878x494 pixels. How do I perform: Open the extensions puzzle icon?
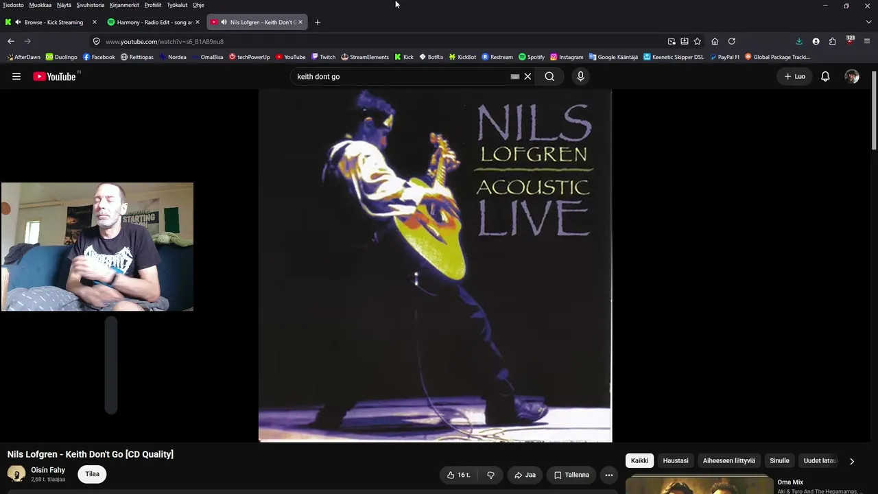[x=832, y=41]
